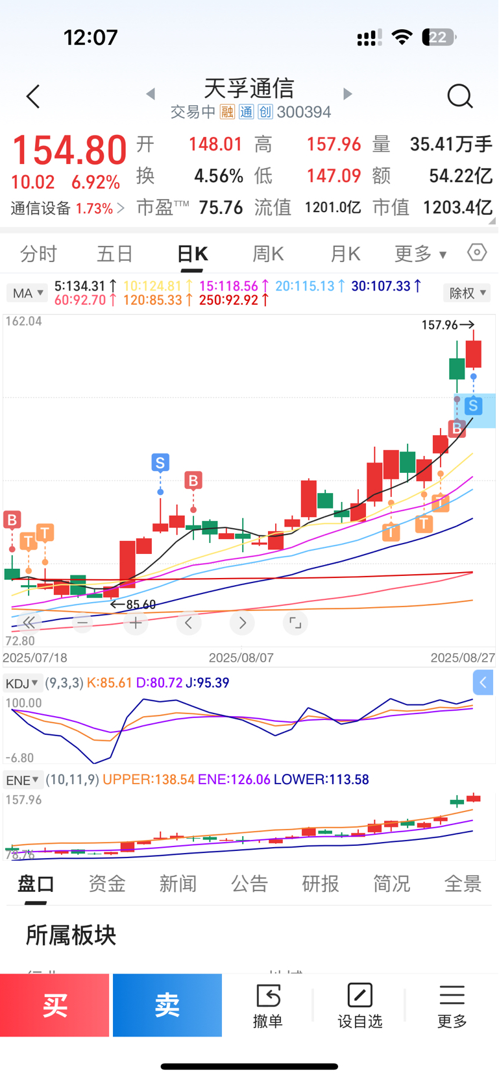This screenshot has height=1080, width=499.
Task: Open fullscreen chart view icon
Action: pyautogui.click(x=295, y=623)
